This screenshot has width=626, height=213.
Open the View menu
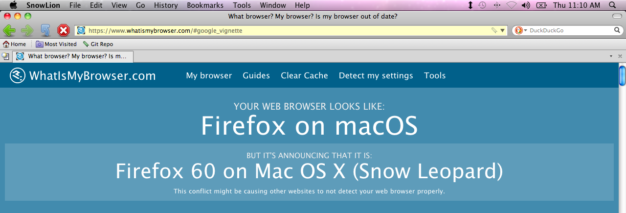(x=119, y=5)
